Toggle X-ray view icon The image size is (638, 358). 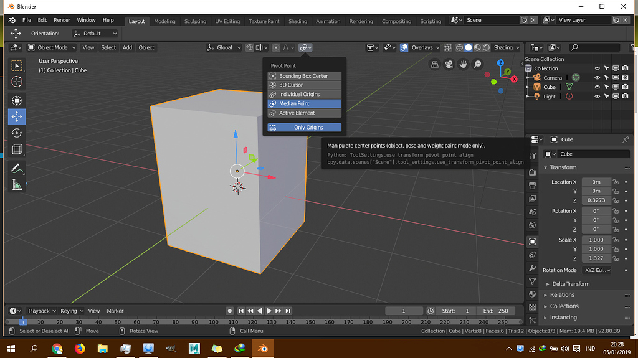click(447, 47)
